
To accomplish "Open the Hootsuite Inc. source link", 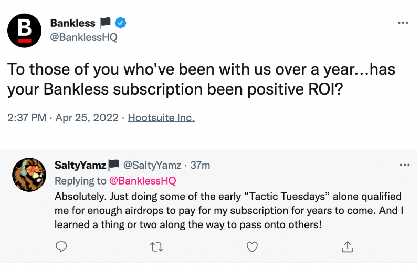I will pyautogui.click(x=161, y=118).
